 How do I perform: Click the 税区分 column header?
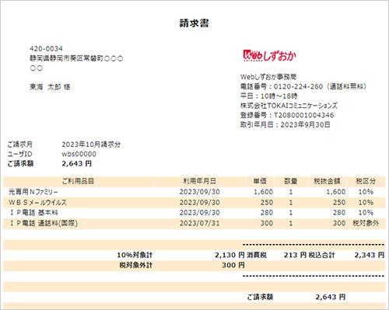pos(366,181)
